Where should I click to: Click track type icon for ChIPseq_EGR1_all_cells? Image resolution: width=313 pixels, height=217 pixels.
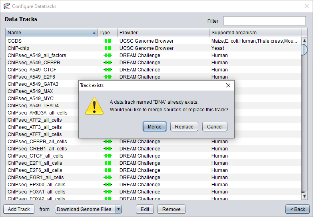(107, 178)
